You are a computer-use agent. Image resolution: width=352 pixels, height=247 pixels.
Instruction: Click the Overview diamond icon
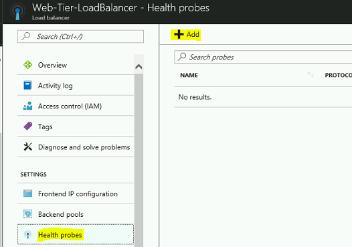(x=28, y=65)
